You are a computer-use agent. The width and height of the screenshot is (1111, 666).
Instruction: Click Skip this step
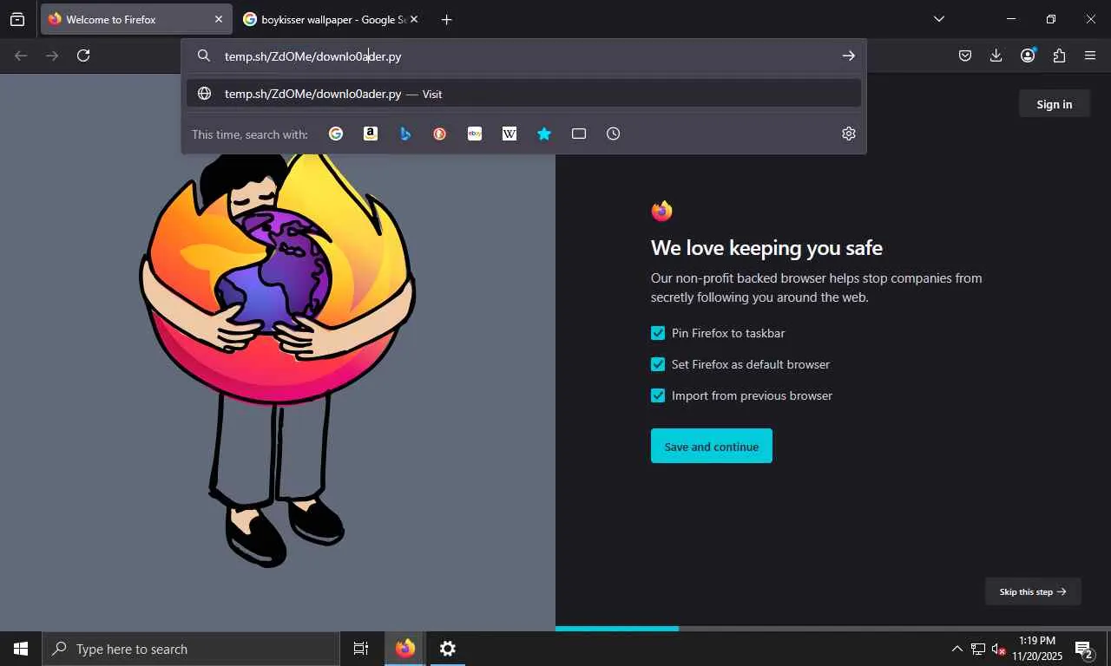pos(1033,591)
